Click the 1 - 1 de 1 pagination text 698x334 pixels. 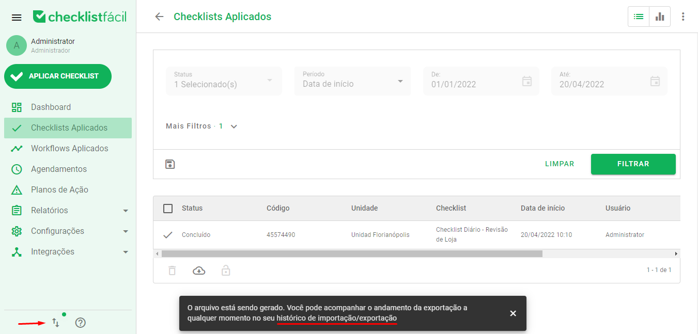[x=659, y=270]
